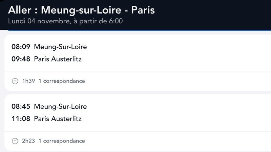Select Meung-Sur-Loire station in the 08:45 trip
271x152 pixels.
point(60,107)
